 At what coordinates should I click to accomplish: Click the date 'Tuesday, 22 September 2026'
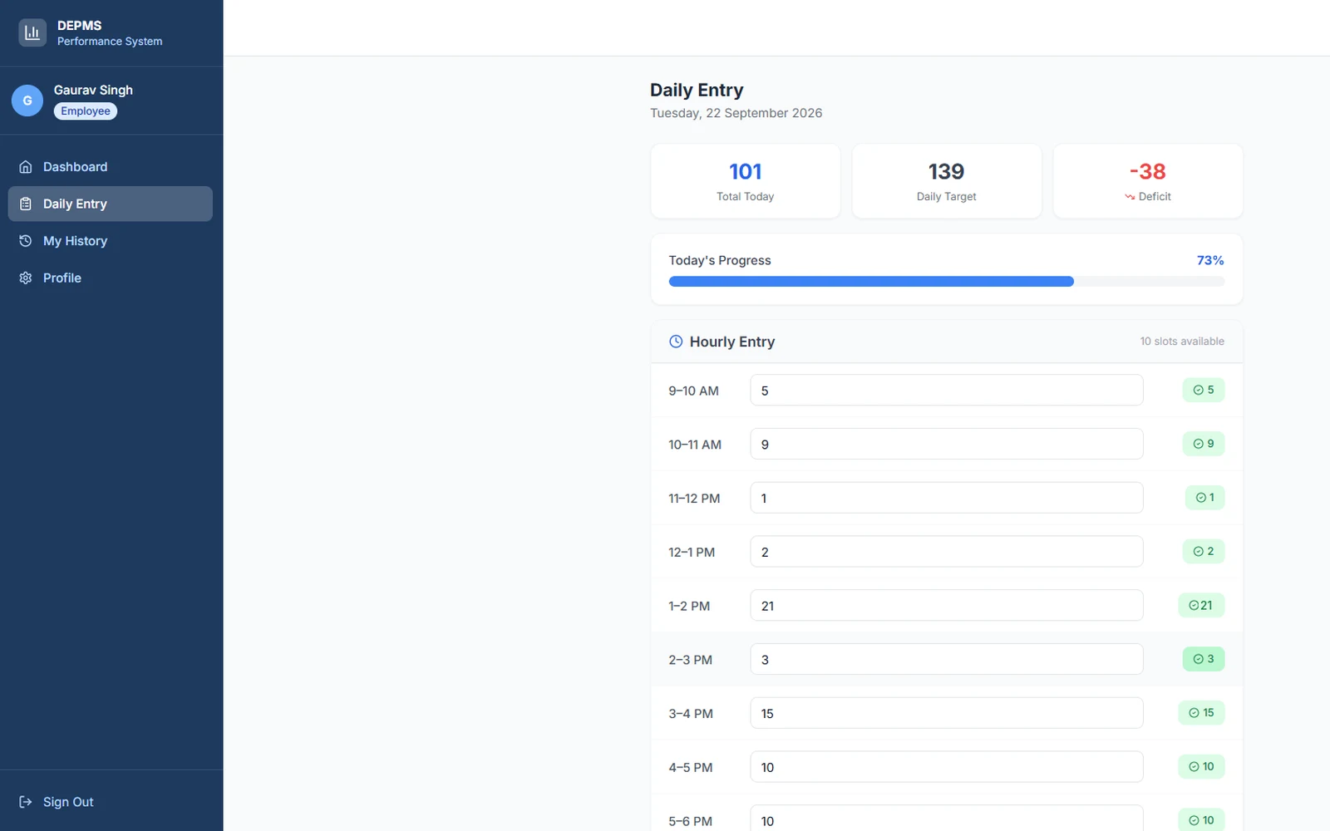pos(736,113)
